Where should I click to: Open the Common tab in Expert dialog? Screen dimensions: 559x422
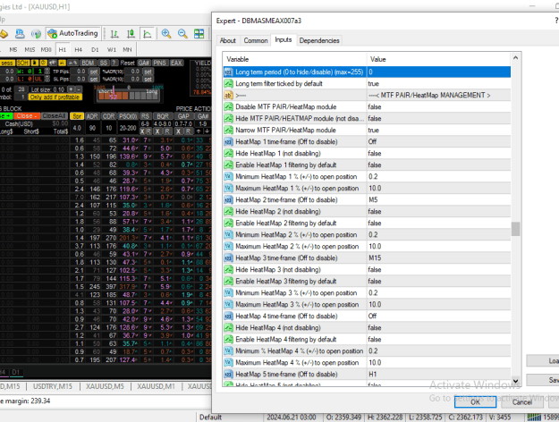[x=255, y=40]
